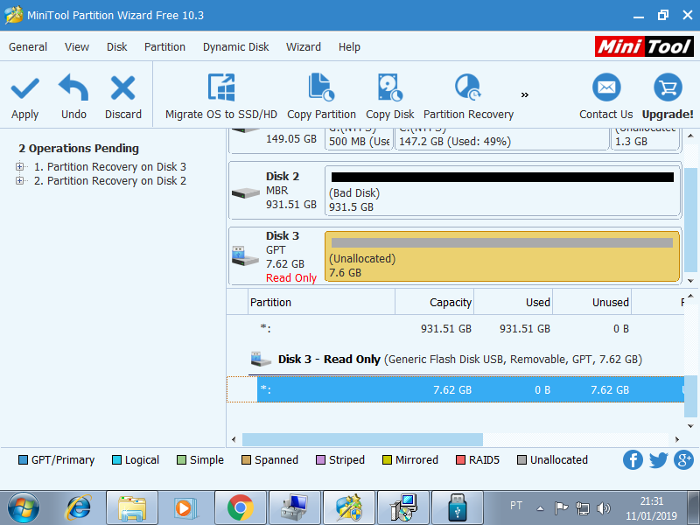Sort by the Used column header

pyautogui.click(x=513, y=302)
